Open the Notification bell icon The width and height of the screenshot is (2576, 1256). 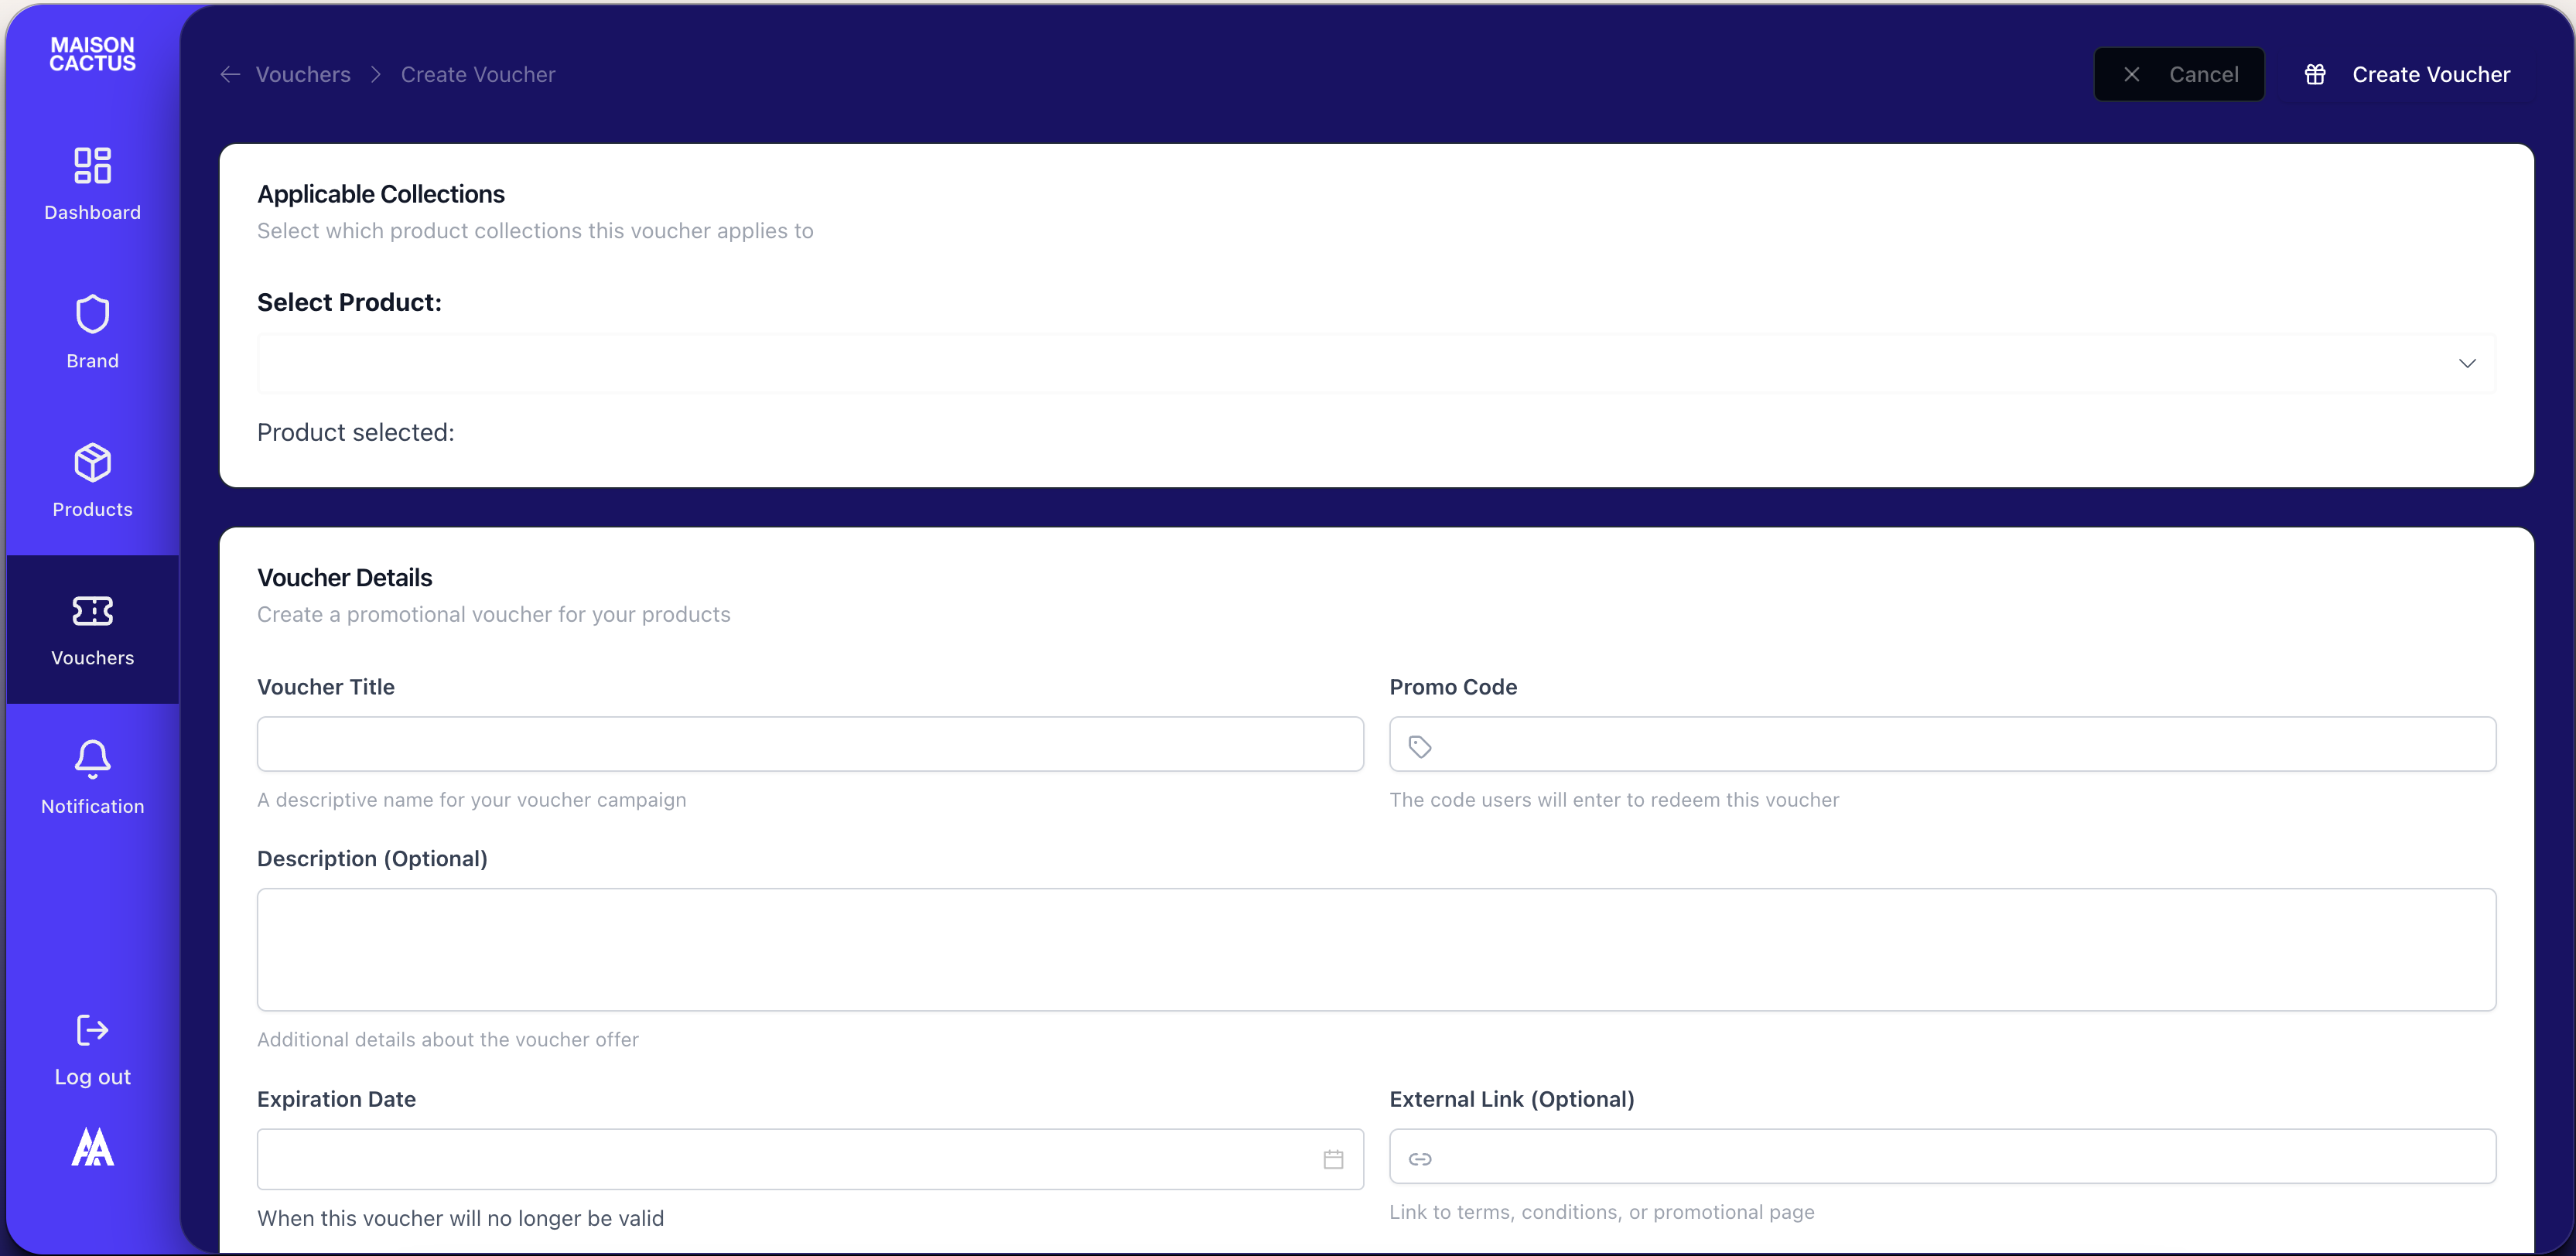92,759
